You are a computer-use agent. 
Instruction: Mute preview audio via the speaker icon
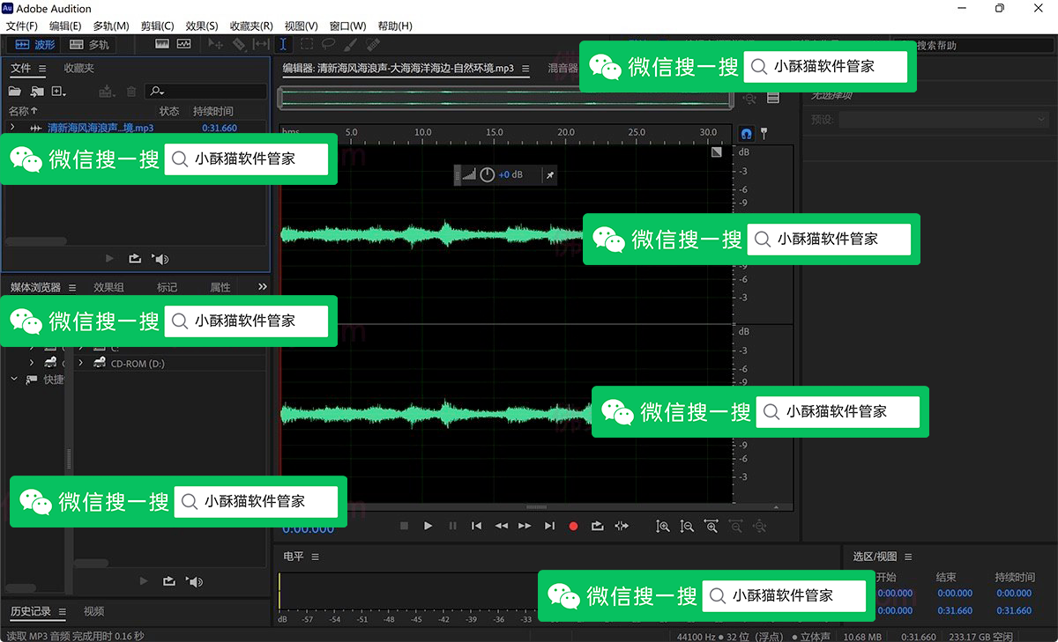click(160, 258)
